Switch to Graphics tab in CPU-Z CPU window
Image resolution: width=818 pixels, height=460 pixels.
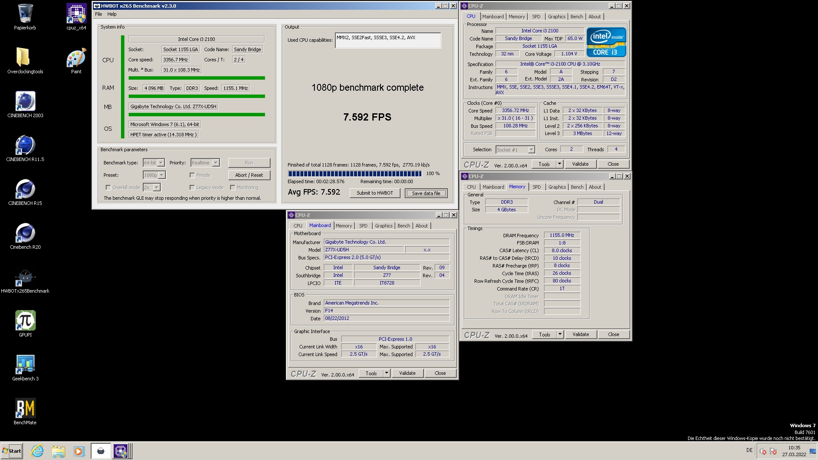pos(556,17)
